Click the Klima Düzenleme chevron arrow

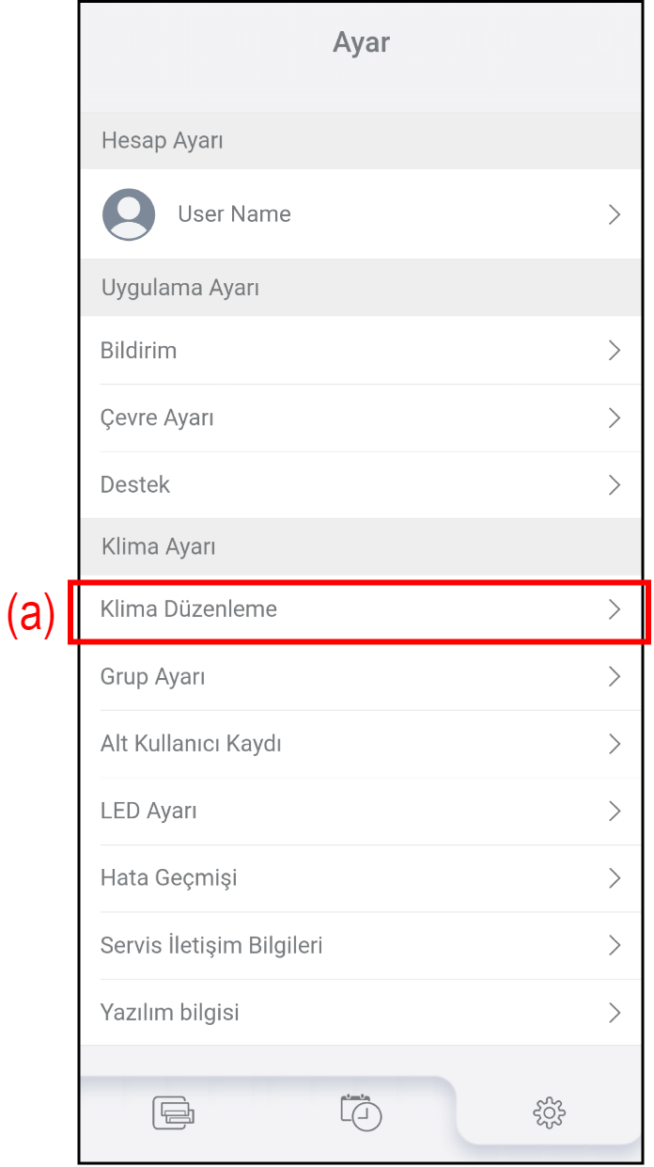click(x=615, y=609)
